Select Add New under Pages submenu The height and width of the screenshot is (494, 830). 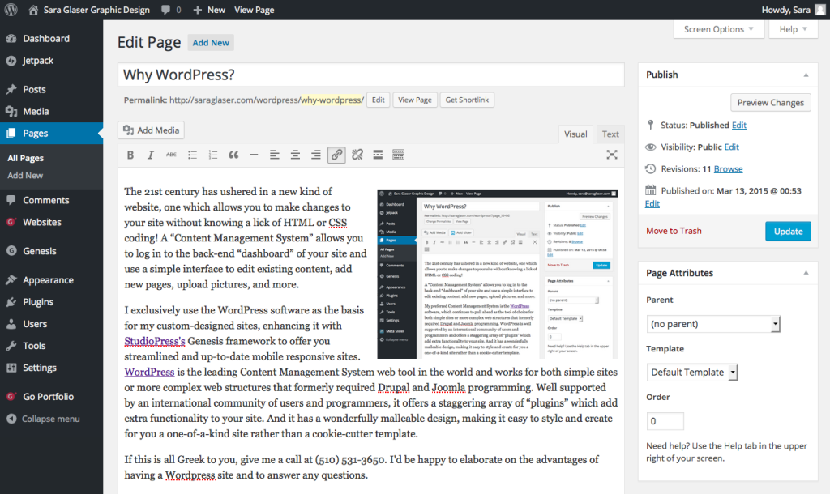pyautogui.click(x=25, y=175)
